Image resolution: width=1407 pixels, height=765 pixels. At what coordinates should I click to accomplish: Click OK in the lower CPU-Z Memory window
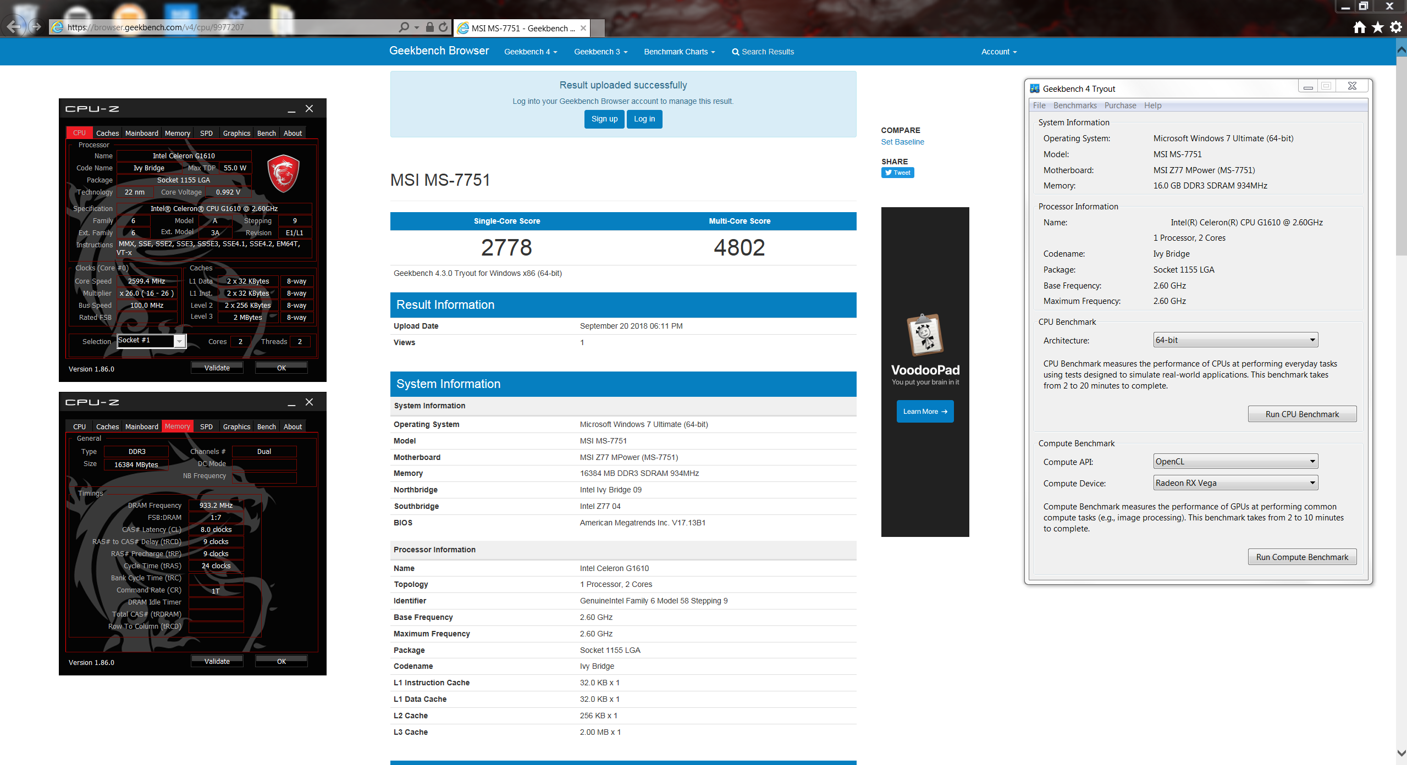[282, 661]
